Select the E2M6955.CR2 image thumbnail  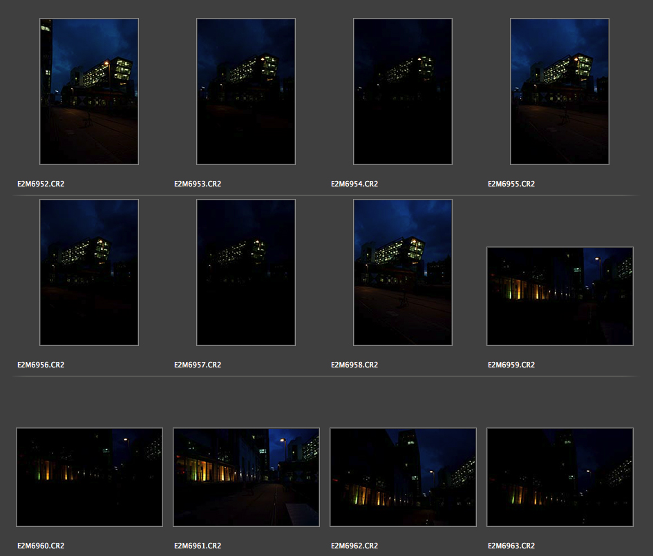coord(560,91)
